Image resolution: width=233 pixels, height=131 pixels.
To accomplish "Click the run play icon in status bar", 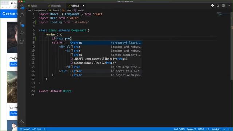I will tap(44, 129).
